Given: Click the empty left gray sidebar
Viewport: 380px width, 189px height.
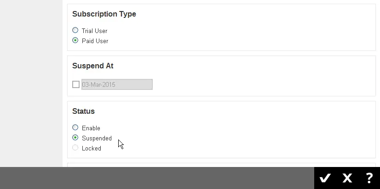Looking at the screenshot, I should pyautogui.click(x=31, y=83).
